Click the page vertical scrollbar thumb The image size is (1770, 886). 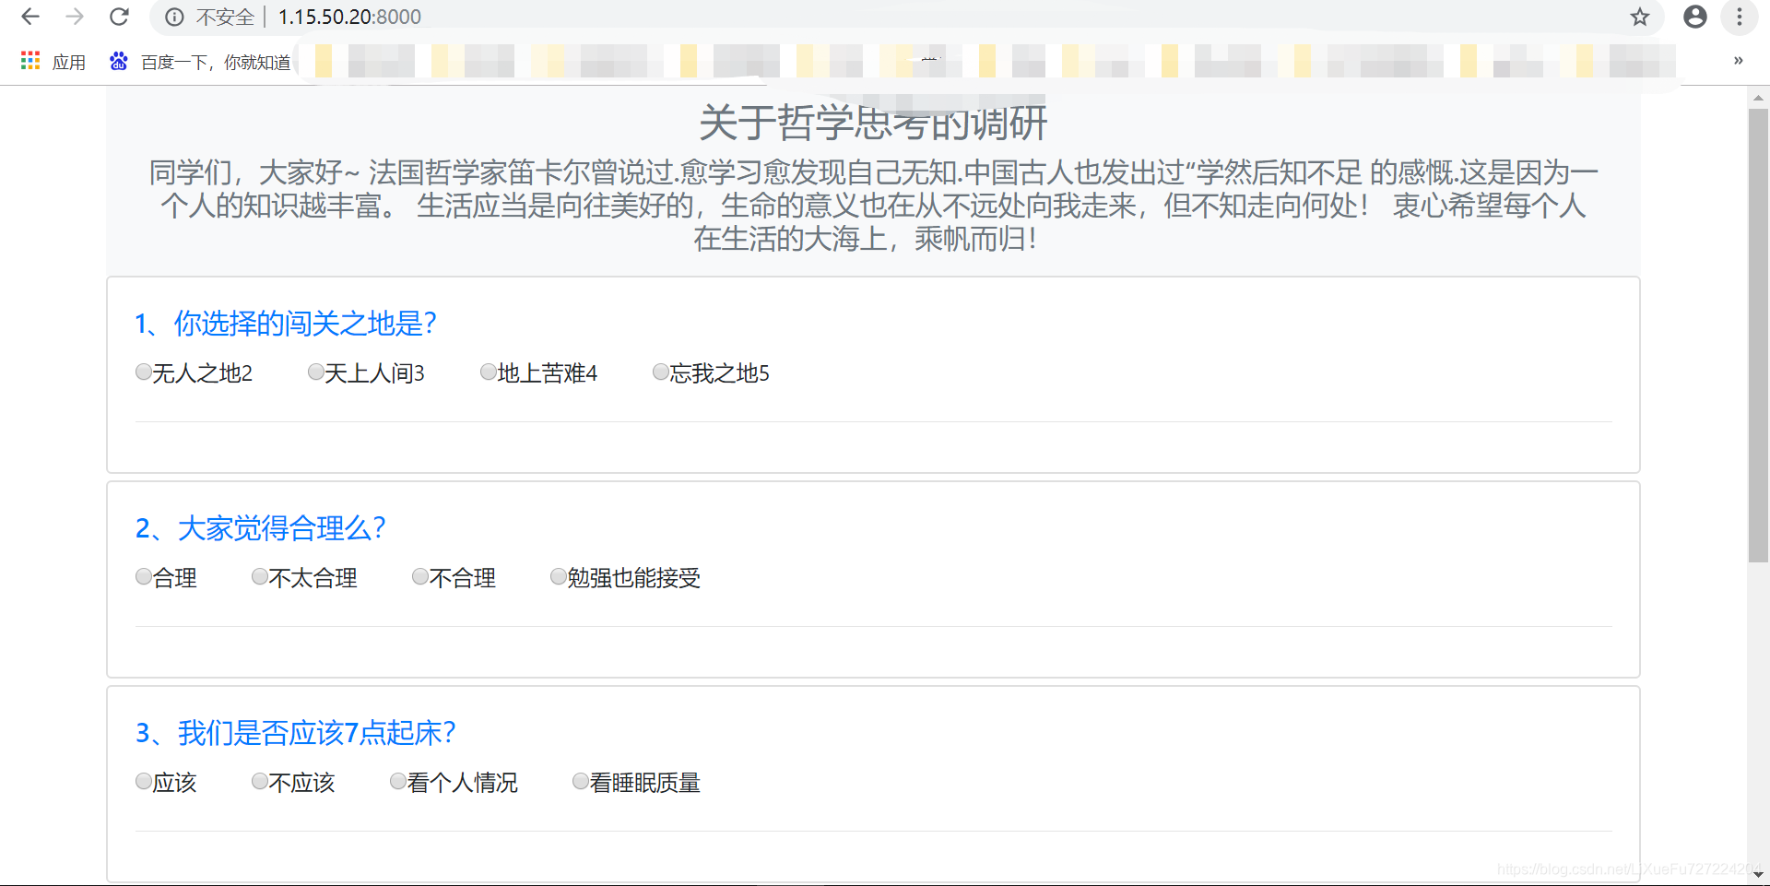[1758, 336]
